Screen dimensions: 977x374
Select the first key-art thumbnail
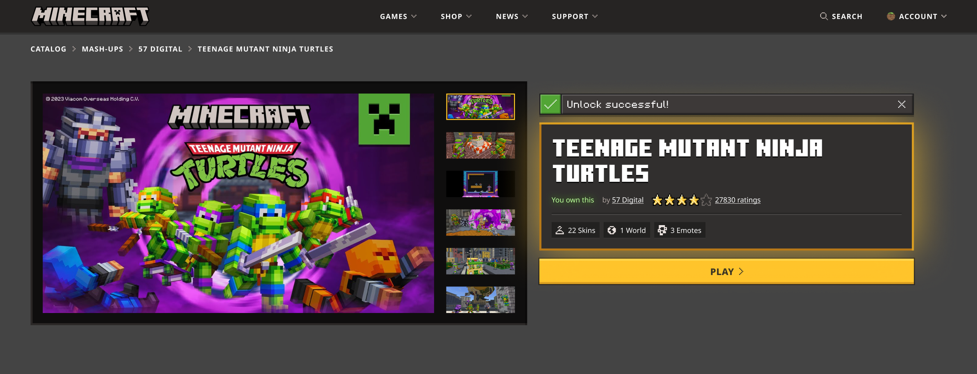point(480,107)
